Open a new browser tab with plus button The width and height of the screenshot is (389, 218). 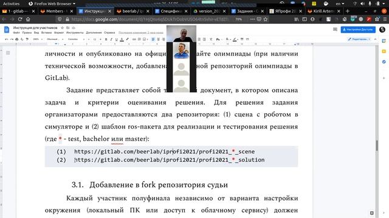pos(347,11)
